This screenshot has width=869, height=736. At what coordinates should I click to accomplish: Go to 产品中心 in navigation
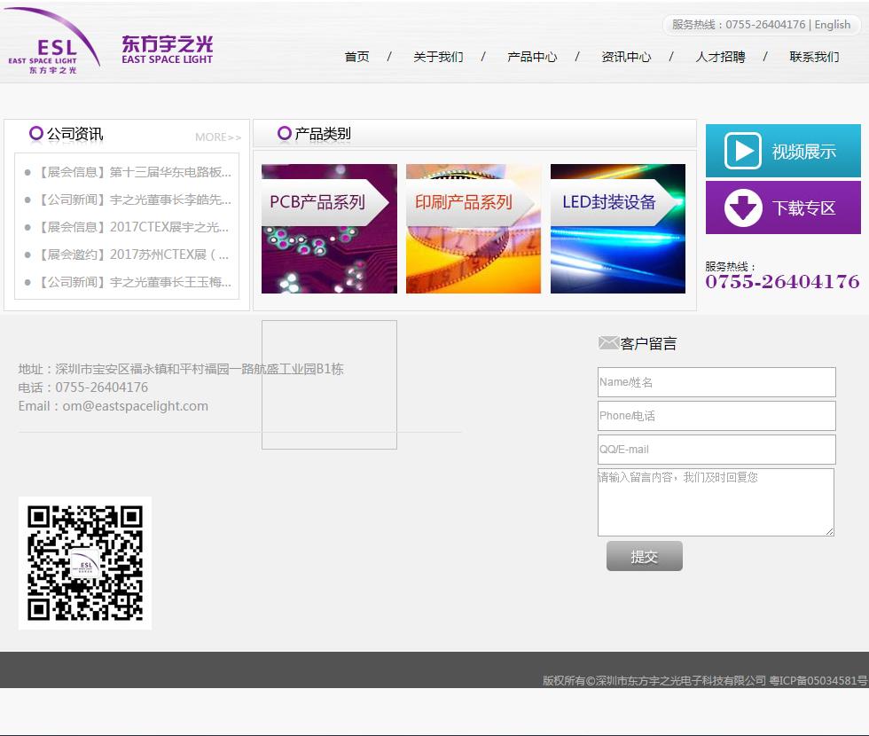coord(532,57)
